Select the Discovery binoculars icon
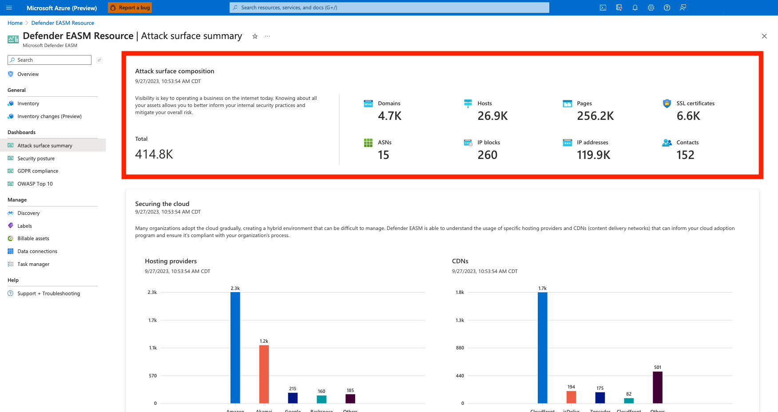Image resolution: width=778 pixels, height=412 pixels. [x=10, y=213]
